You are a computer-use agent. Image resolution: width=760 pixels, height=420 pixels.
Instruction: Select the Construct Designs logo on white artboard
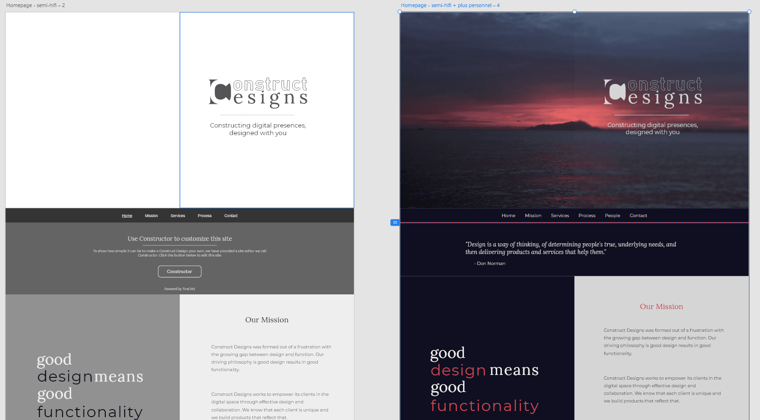pyautogui.click(x=258, y=92)
